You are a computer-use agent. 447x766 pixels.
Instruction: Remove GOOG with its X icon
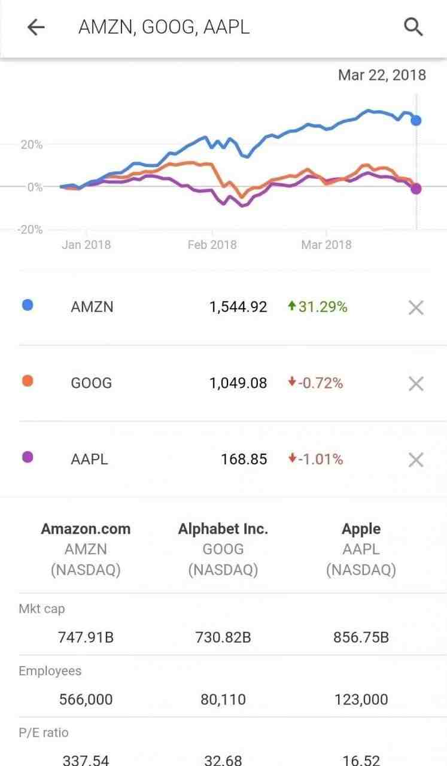(x=416, y=384)
